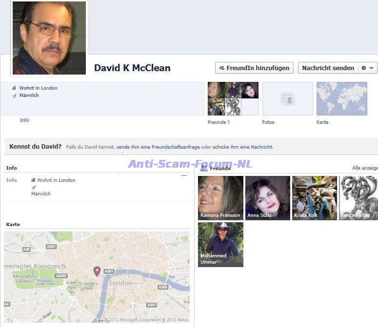This screenshot has width=378, height=327.
Task: Open the Fotos placeholder tile
Action: click(x=287, y=98)
